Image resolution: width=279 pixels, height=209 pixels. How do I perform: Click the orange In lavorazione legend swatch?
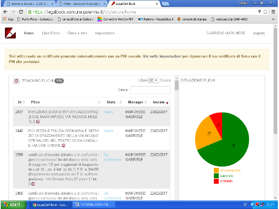pyautogui.click(x=216, y=170)
